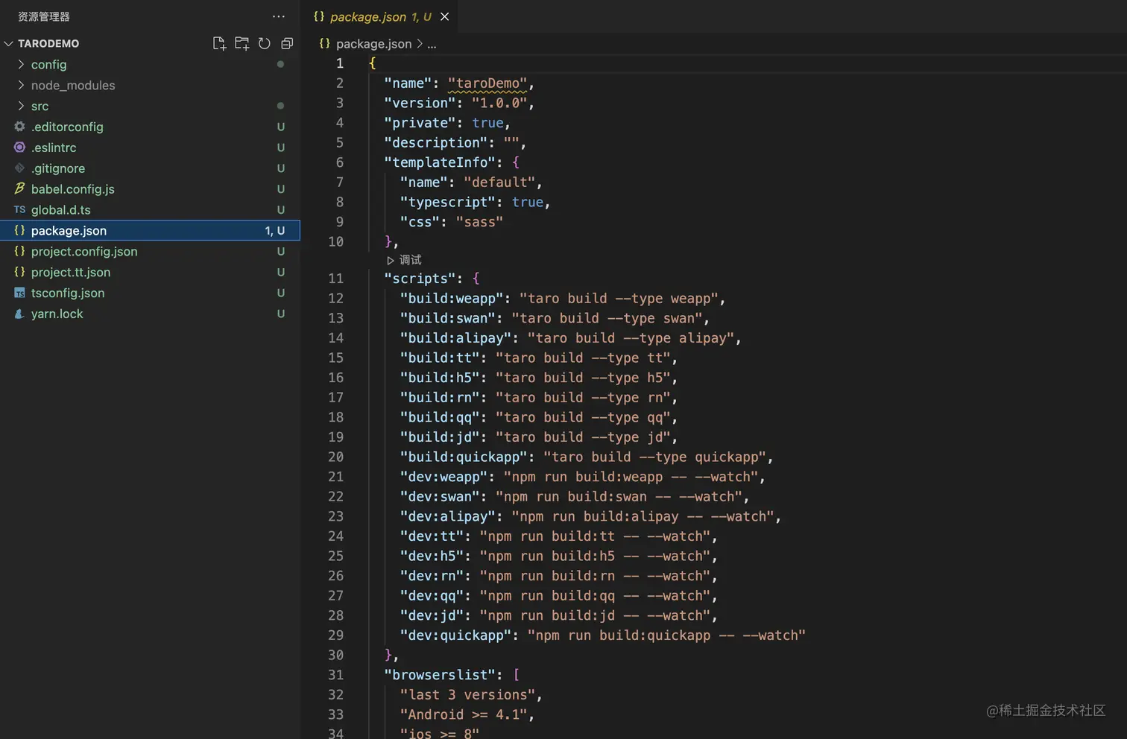Click the "templateInfo" key on line 6

[440, 162]
